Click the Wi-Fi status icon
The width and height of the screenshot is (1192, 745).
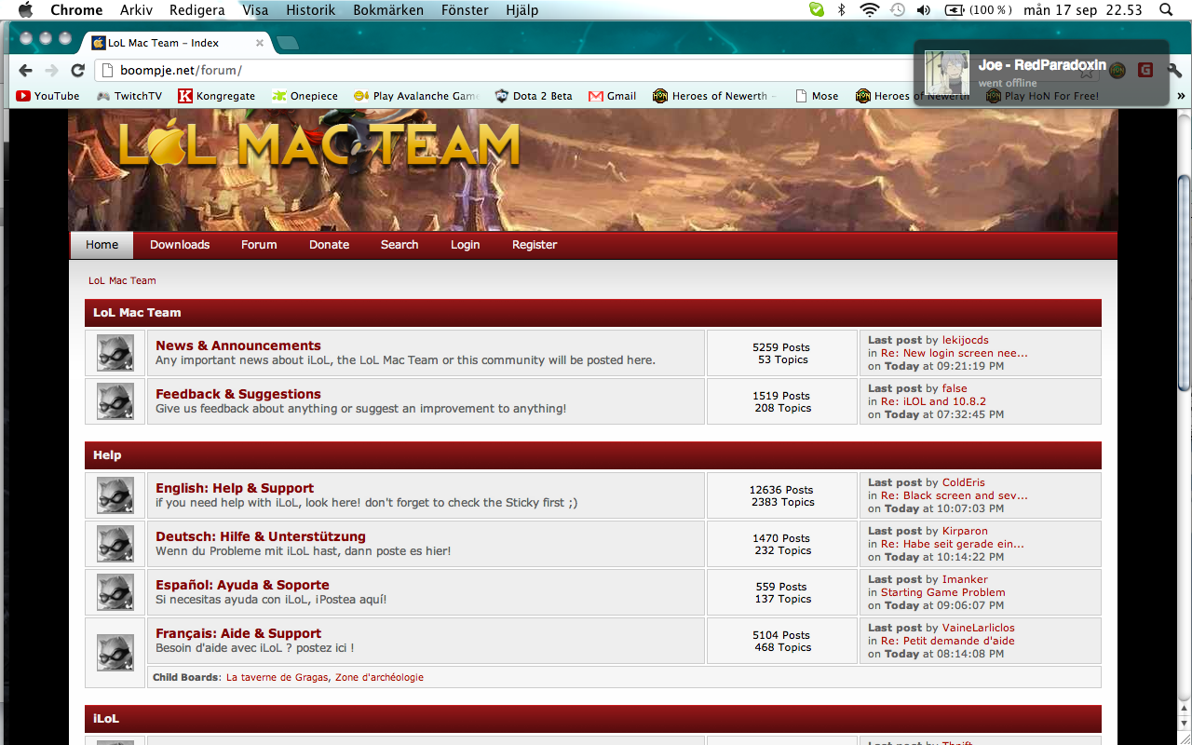[870, 10]
